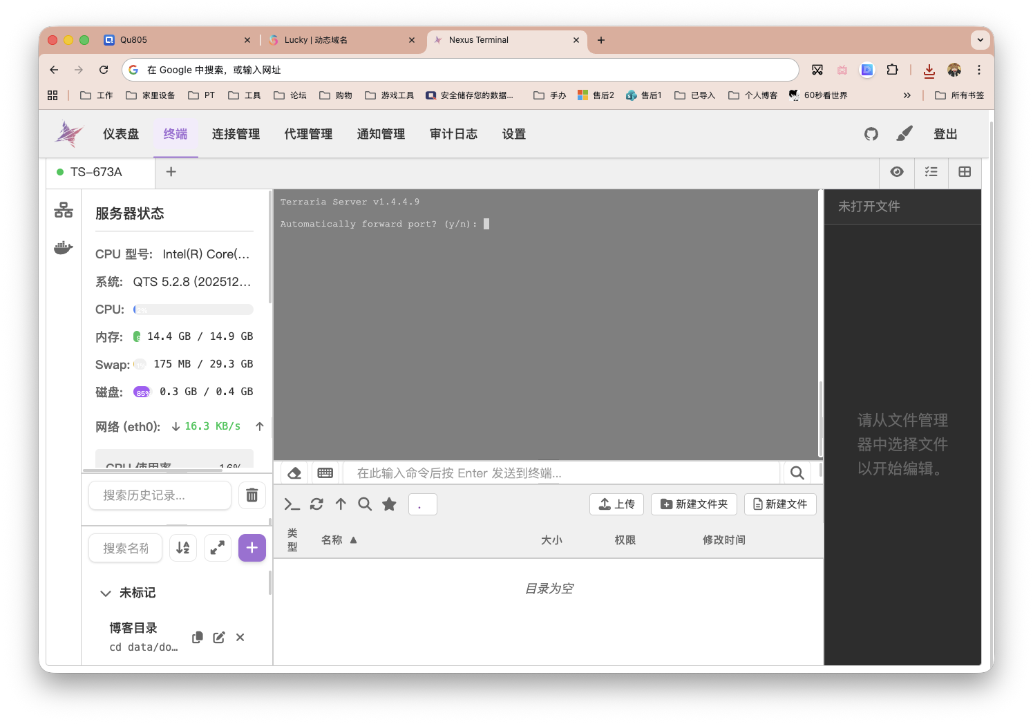Open the connection topology icon in the sidebar

pyautogui.click(x=63, y=210)
